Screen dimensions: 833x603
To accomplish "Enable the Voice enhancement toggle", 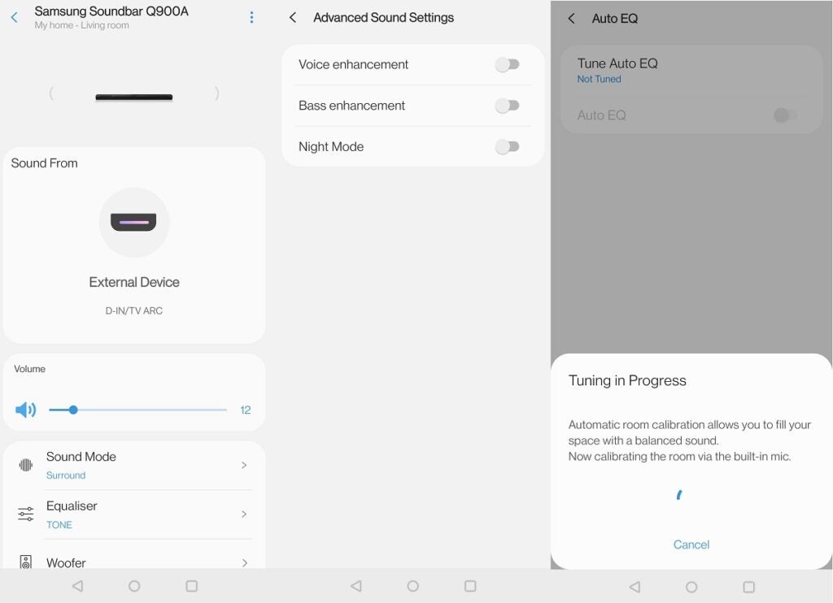I will tap(507, 65).
